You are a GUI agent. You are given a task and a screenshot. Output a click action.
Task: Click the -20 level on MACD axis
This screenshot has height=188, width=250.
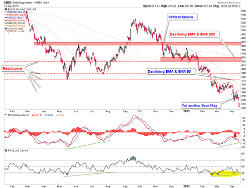coord(243,147)
